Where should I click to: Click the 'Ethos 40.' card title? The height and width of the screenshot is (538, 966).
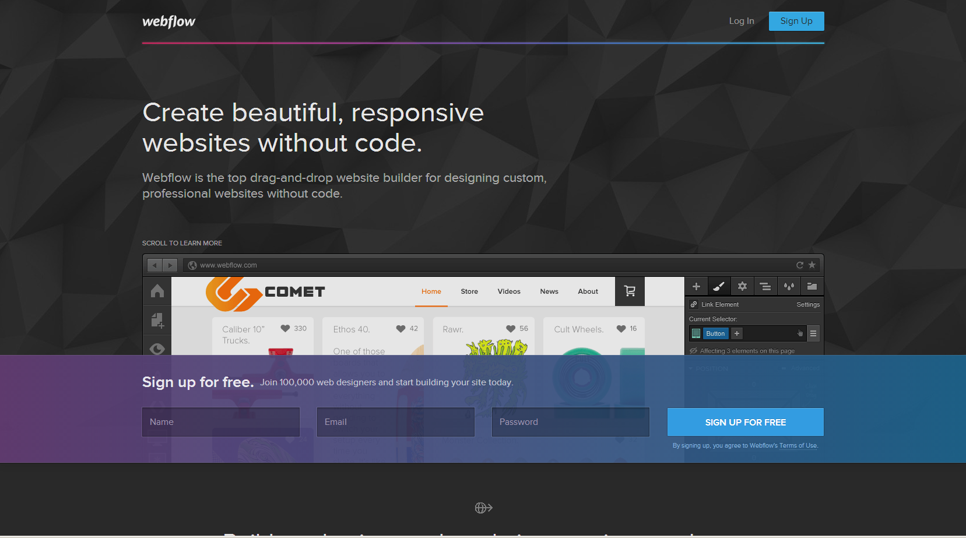[352, 329]
